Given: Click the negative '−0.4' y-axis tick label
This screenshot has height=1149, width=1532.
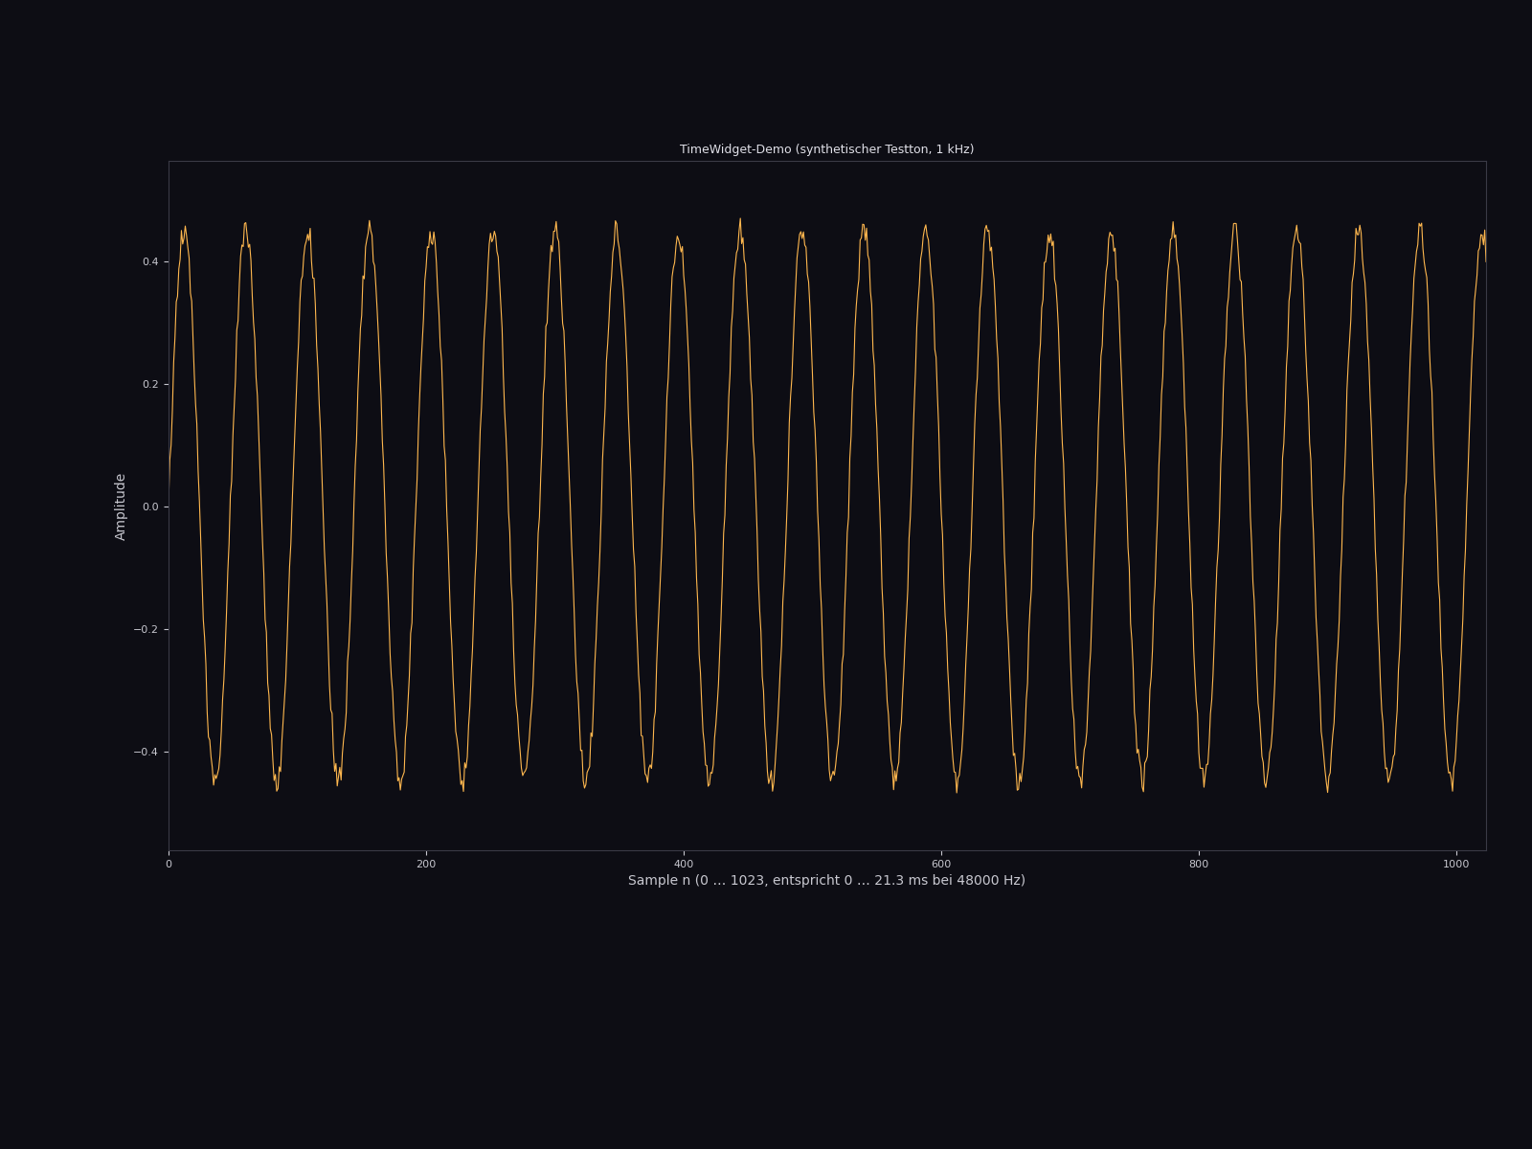Looking at the screenshot, I should tap(146, 752).
